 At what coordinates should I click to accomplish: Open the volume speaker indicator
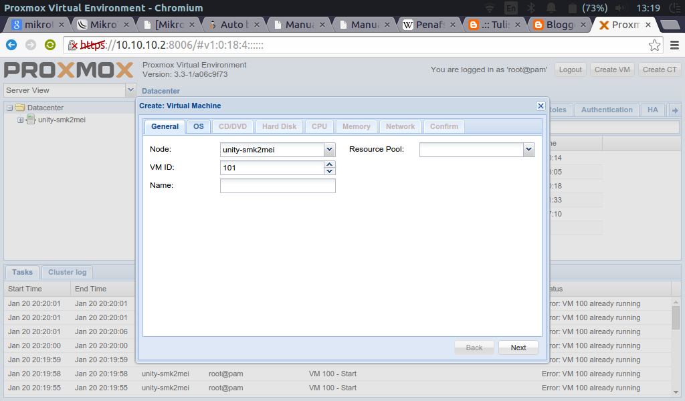[x=620, y=8]
